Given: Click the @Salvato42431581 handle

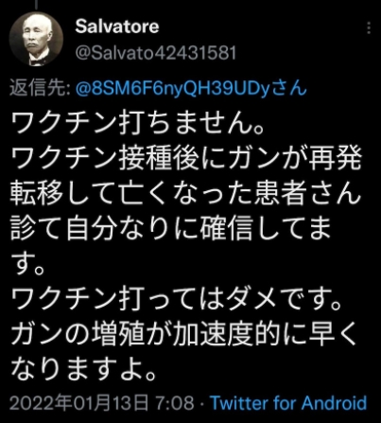Looking at the screenshot, I should pos(156,53).
